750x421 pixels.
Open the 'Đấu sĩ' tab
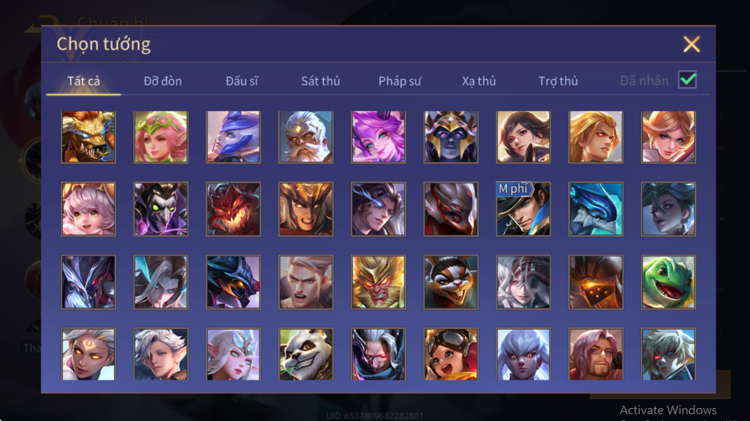[x=242, y=81]
